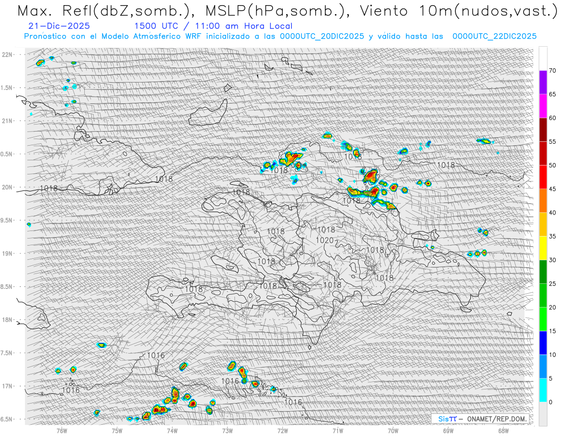Click the colorbar label '50'

(x=552, y=165)
